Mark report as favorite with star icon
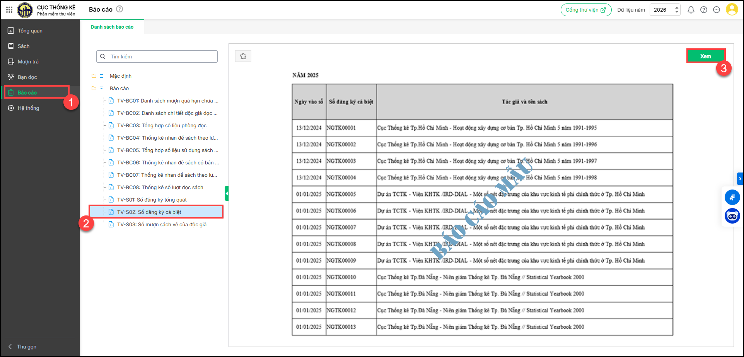The image size is (744, 357). pos(243,56)
